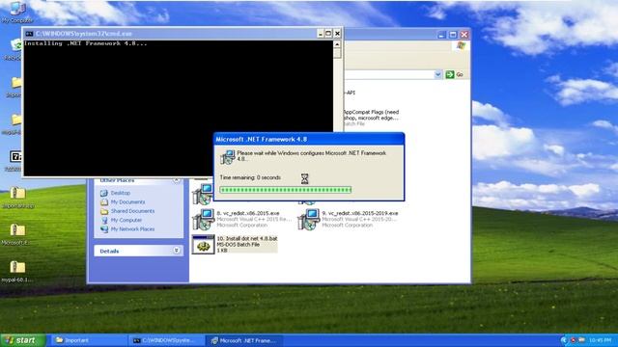Click the cmd window title bar icon
Viewport: 618px width, 347px height.
click(x=29, y=34)
